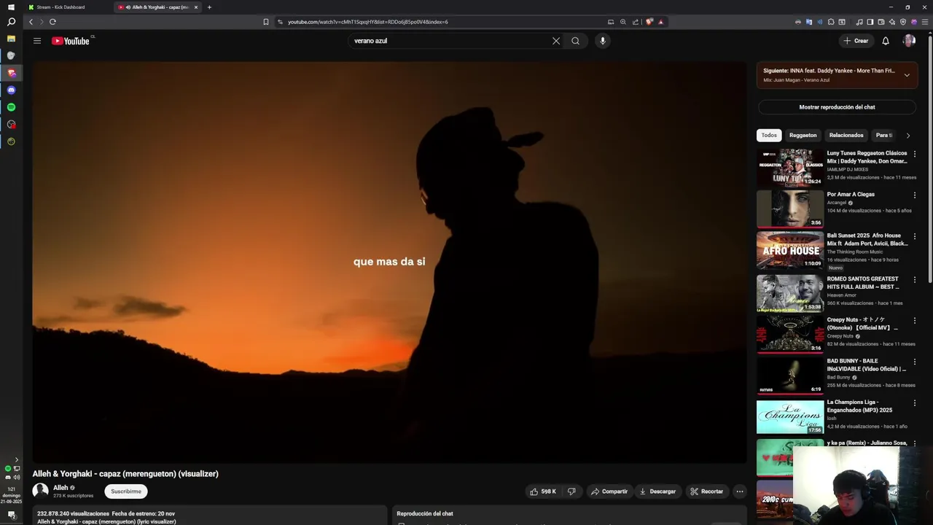Click the 'Suscribirme' button

pyautogui.click(x=126, y=491)
